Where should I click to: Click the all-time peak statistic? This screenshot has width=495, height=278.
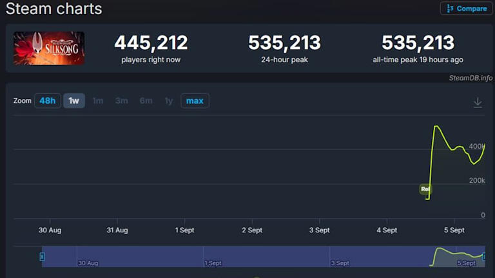click(418, 43)
